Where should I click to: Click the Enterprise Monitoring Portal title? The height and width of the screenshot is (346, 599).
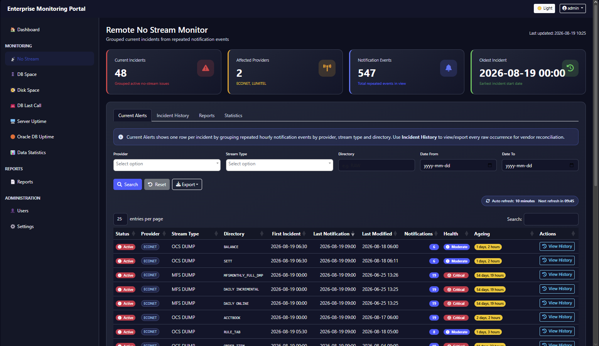(x=46, y=9)
